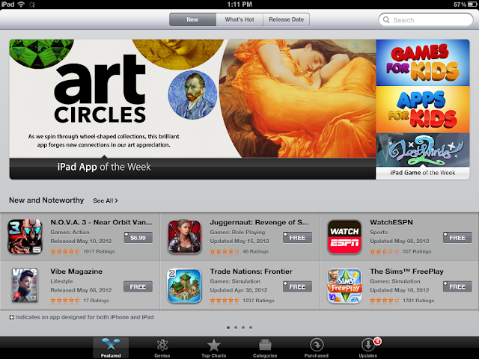Select the New segment
This screenshot has height=359, width=479.
(x=192, y=19)
